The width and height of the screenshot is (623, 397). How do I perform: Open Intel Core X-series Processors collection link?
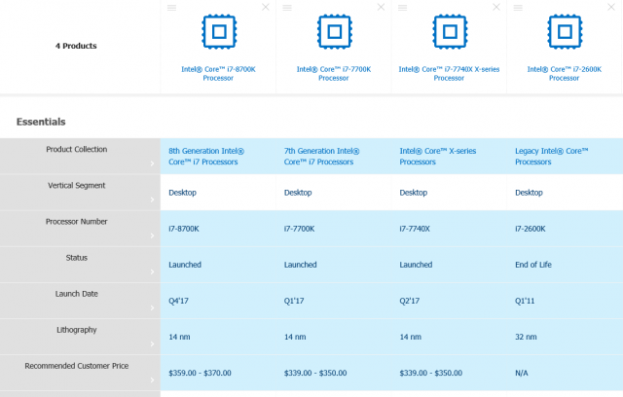pyautogui.click(x=438, y=157)
